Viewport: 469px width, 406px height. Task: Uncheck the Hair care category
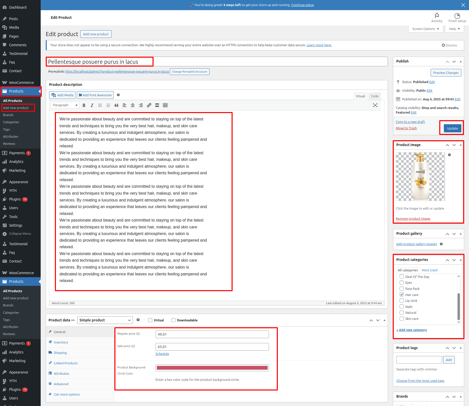(x=402, y=295)
